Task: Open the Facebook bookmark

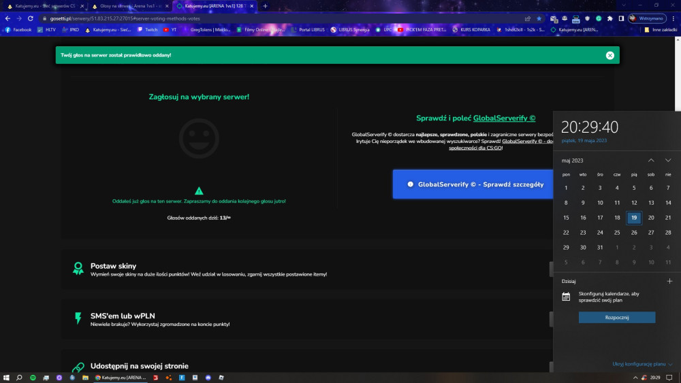Action: click(18, 30)
